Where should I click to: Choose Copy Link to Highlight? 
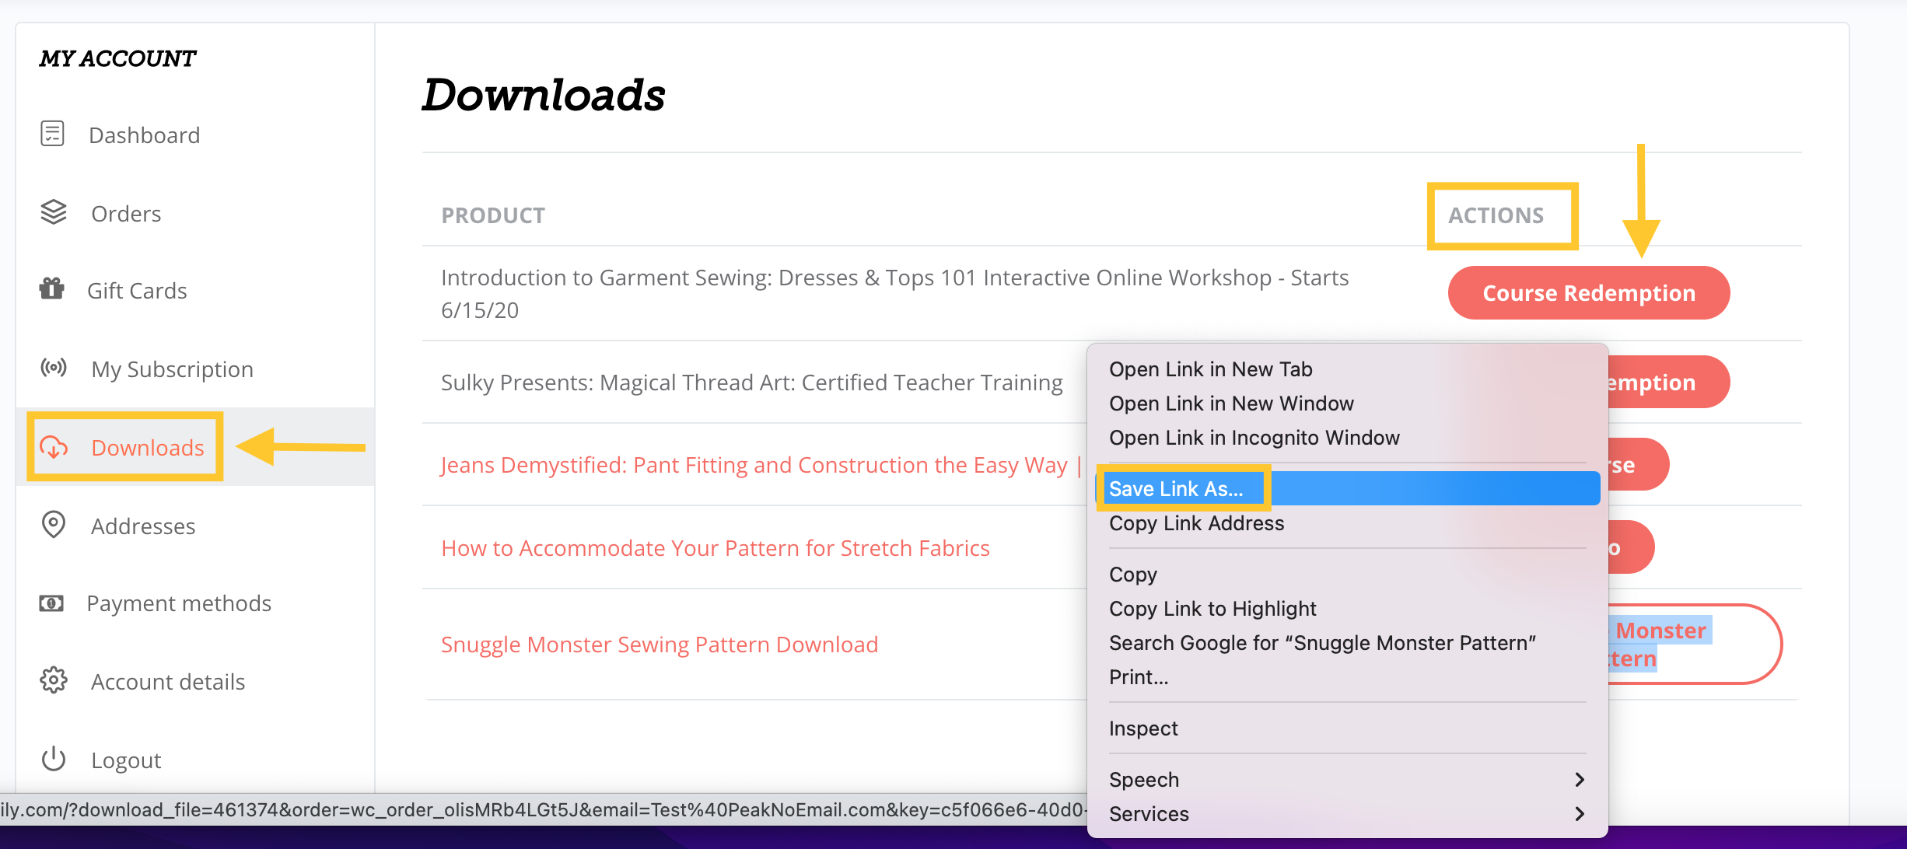point(1347,609)
